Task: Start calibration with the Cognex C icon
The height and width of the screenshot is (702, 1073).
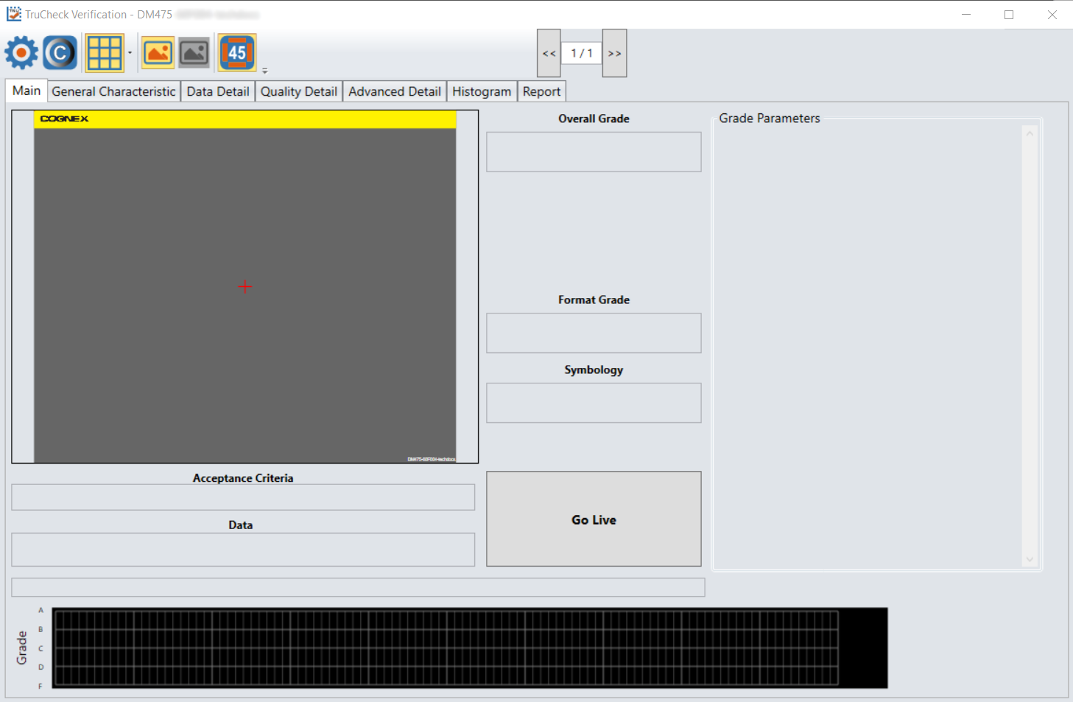Action: coord(59,52)
